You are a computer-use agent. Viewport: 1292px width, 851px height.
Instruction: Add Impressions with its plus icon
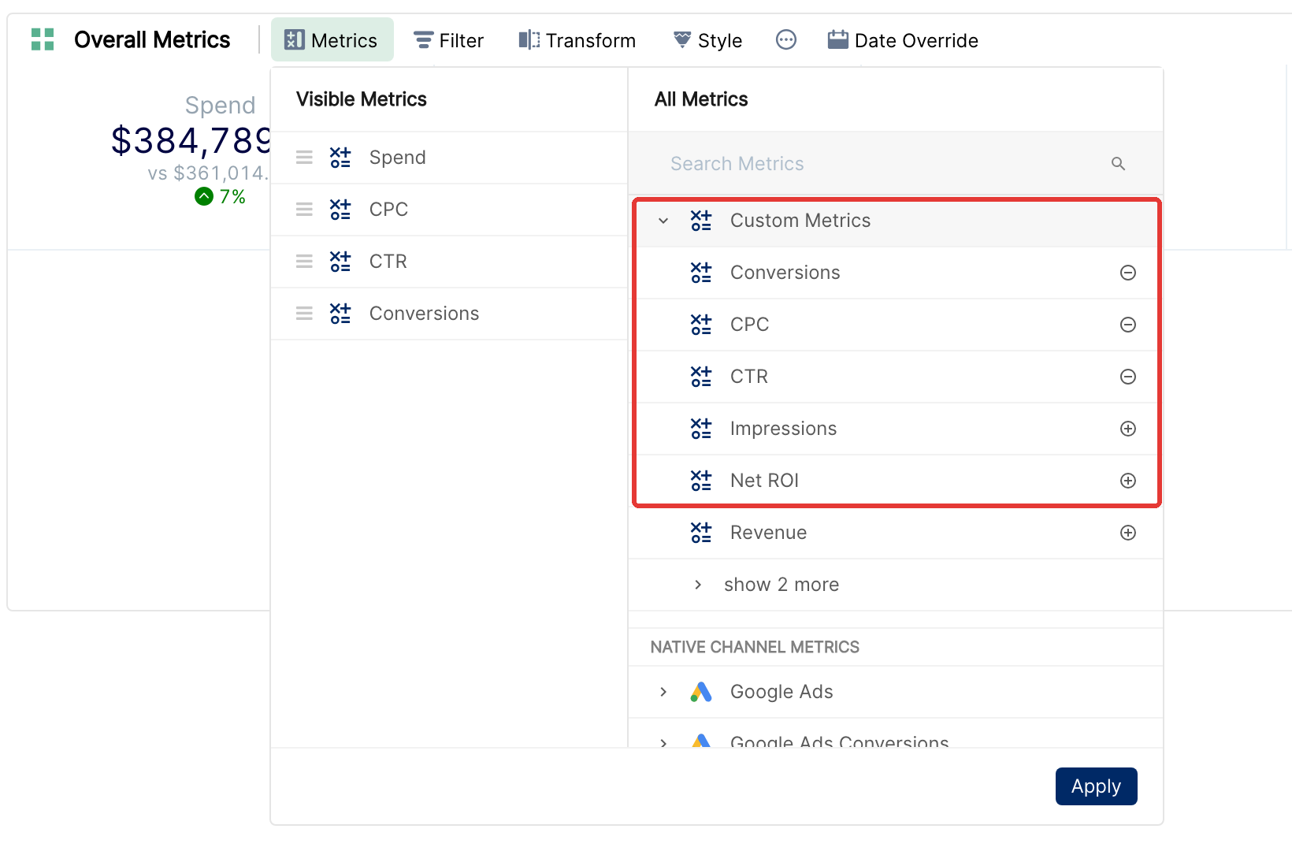[1128, 429]
